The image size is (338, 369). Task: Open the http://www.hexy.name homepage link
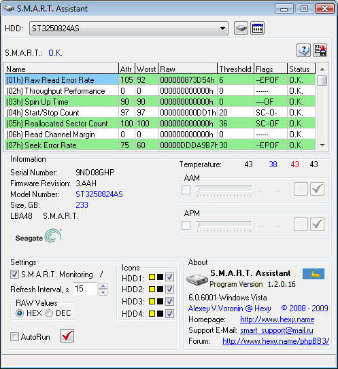pos(277,319)
